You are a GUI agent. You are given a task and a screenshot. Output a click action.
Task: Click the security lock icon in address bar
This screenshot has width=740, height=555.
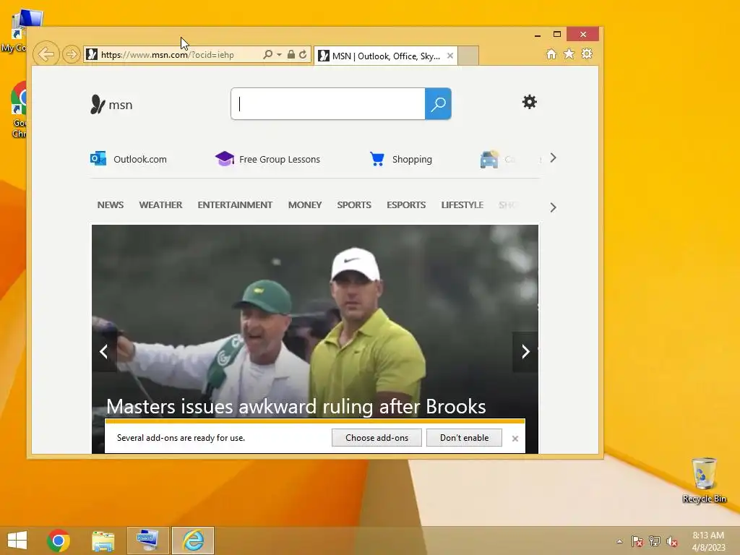click(x=291, y=54)
